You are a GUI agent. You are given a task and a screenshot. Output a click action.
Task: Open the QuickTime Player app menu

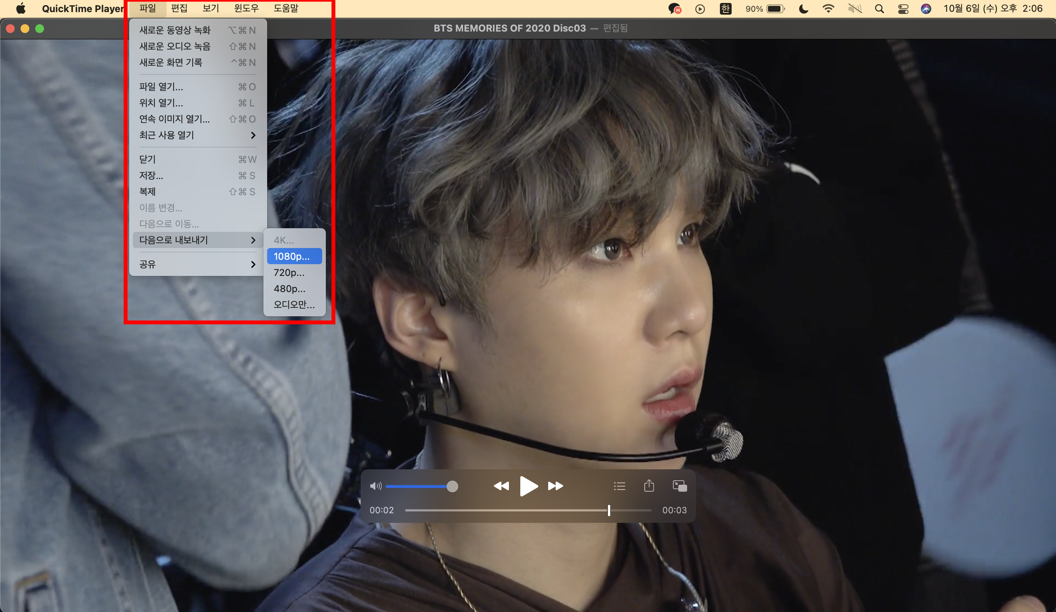coord(83,8)
